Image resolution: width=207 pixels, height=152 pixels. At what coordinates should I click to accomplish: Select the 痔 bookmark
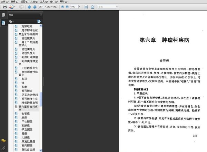pos(23,83)
